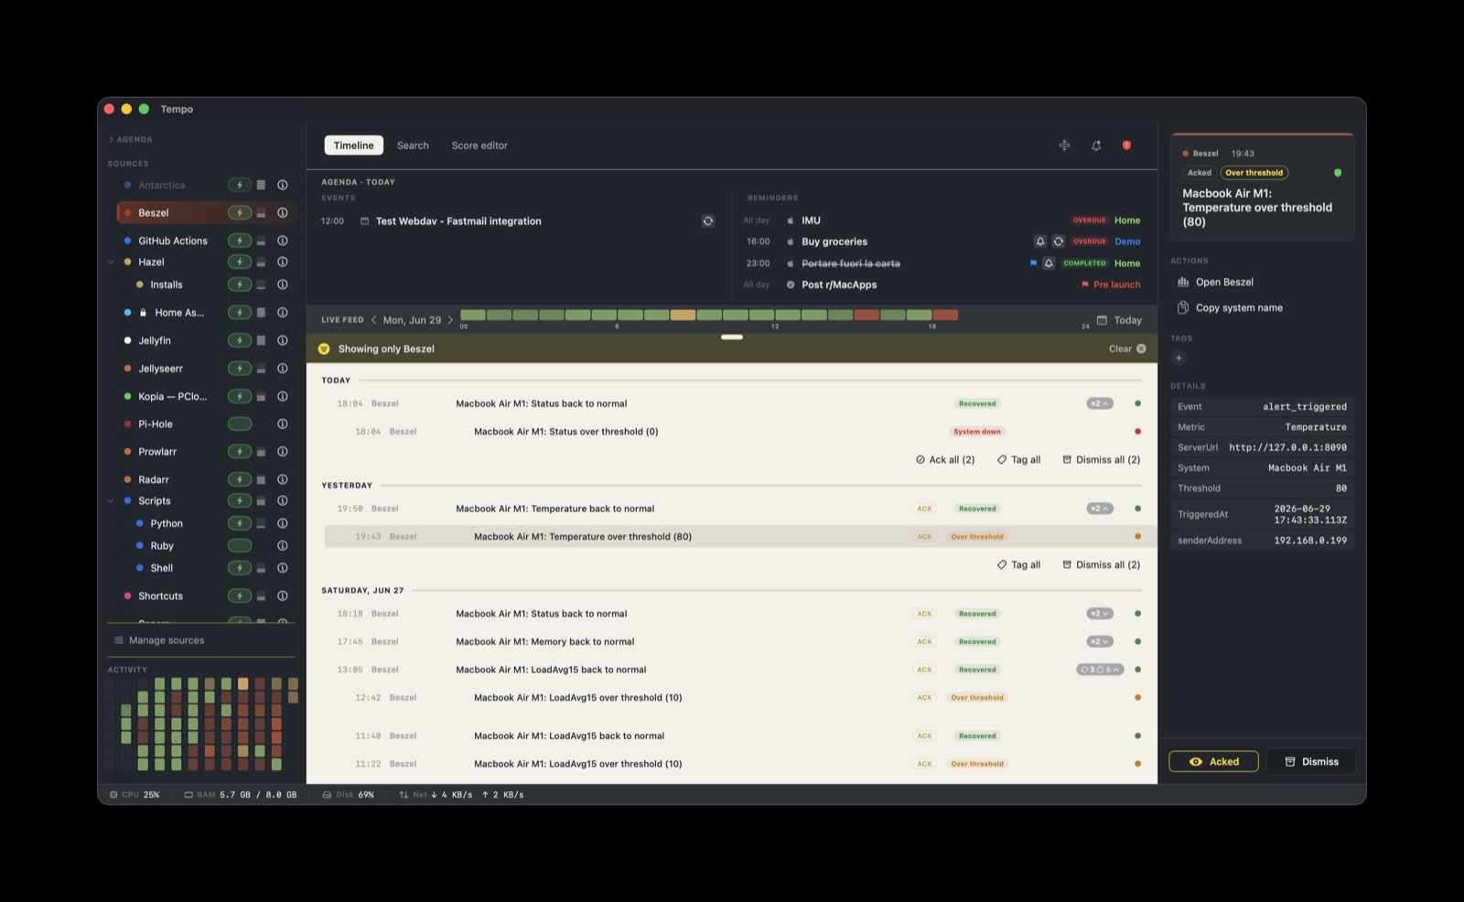The height and width of the screenshot is (902, 1464).
Task: Open info icon for Pi-Hole source
Action: pyautogui.click(x=283, y=424)
